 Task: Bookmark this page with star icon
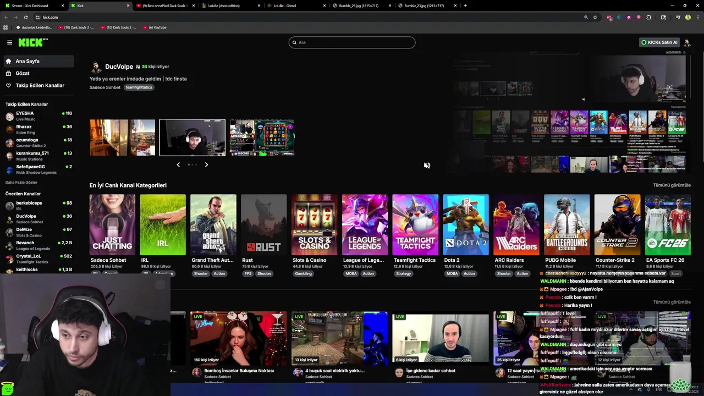[x=595, y=17]
